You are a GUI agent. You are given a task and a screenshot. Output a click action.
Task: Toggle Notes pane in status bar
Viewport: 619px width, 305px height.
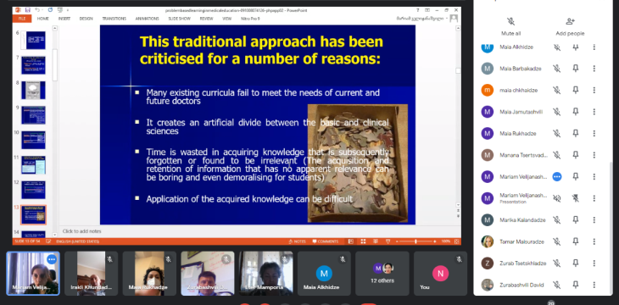[x=298, y=241]
